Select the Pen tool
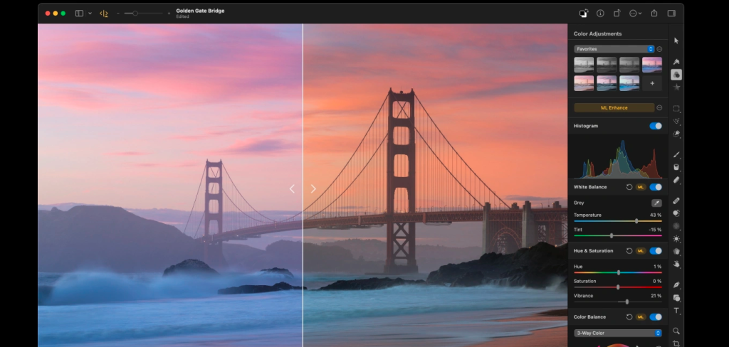Screen dimensions: 729x347 (x=676, y=284)
